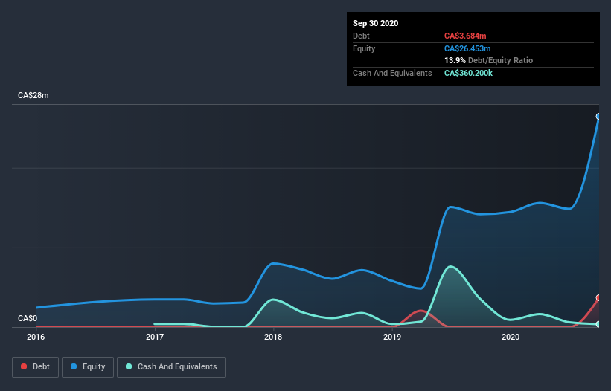Viewport: 611px width, 391px height.
Task: Click the 2020 x-axis label
Action: tap(511, 337)
